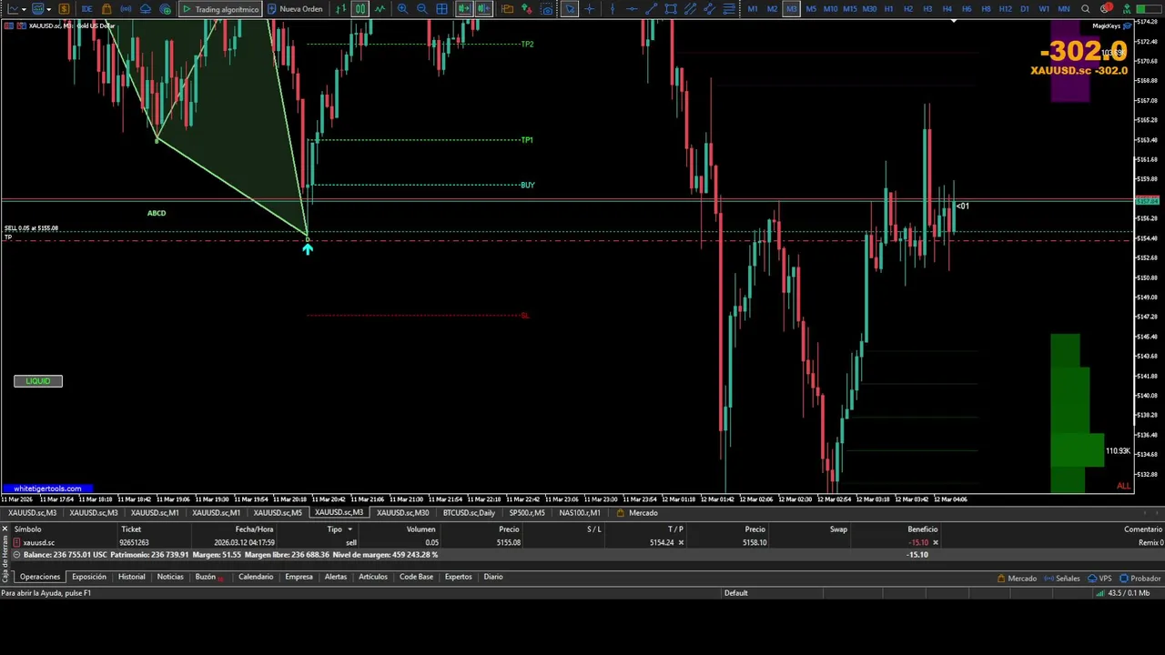Open the Market shopping bag icon

(106, 9)
